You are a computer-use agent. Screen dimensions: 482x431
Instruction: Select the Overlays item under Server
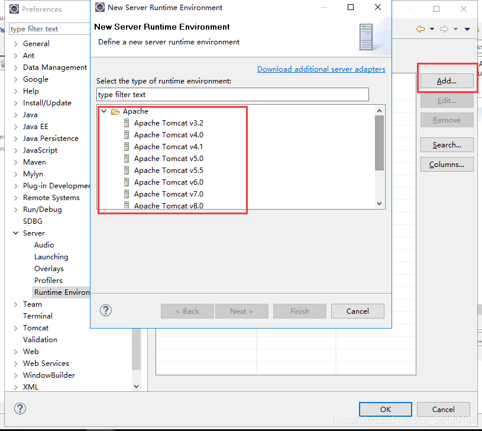click(x=49, y=269)
